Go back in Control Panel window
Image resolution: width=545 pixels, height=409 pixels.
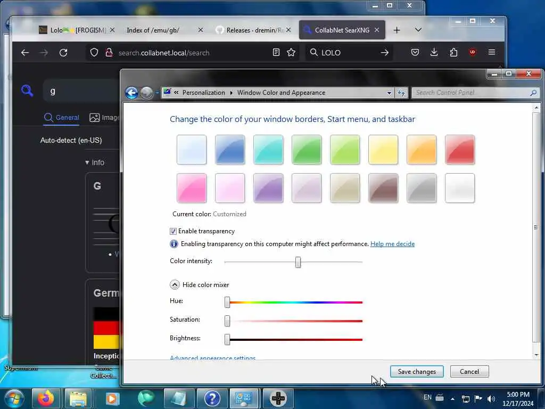tap(132, 93)
